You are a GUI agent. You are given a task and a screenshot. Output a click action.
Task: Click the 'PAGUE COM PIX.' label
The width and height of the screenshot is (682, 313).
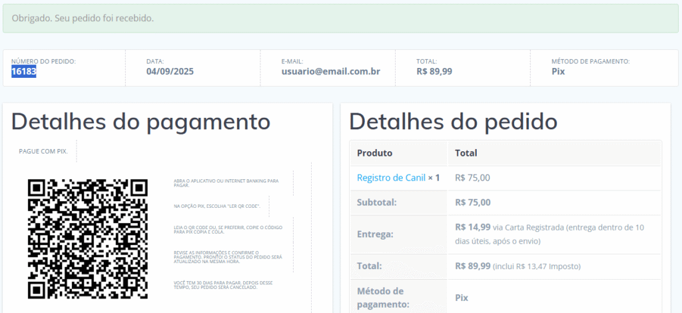tap(43, 151)
